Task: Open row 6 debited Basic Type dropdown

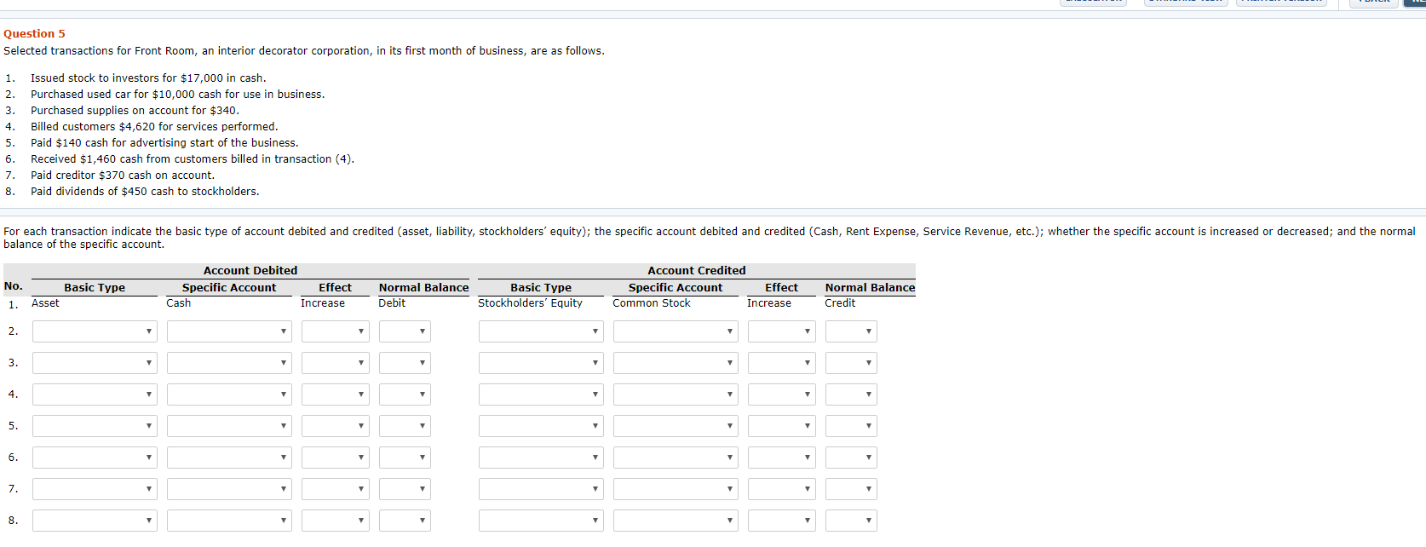Action: click(95, 458)
